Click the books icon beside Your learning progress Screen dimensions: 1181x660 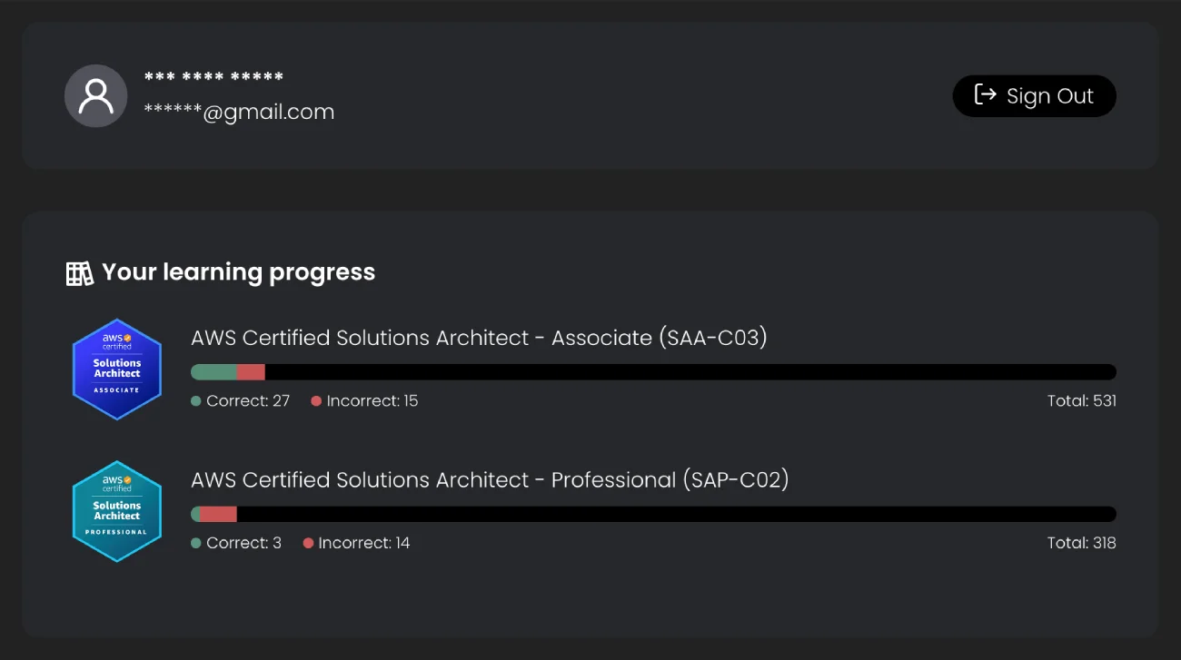[x=80, y=273]
